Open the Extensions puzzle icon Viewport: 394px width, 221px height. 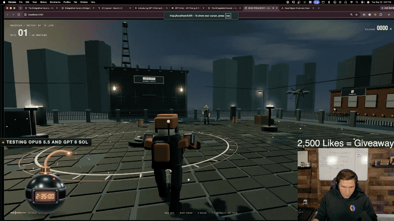click(x=381, y=15)
